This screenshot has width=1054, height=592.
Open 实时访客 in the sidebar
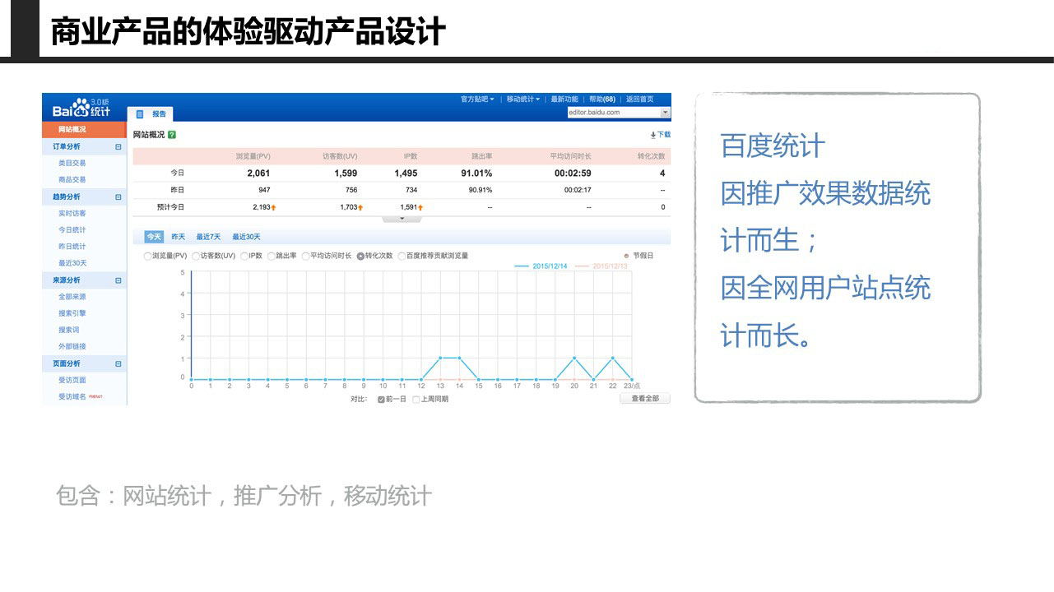(x=72, y=214)
